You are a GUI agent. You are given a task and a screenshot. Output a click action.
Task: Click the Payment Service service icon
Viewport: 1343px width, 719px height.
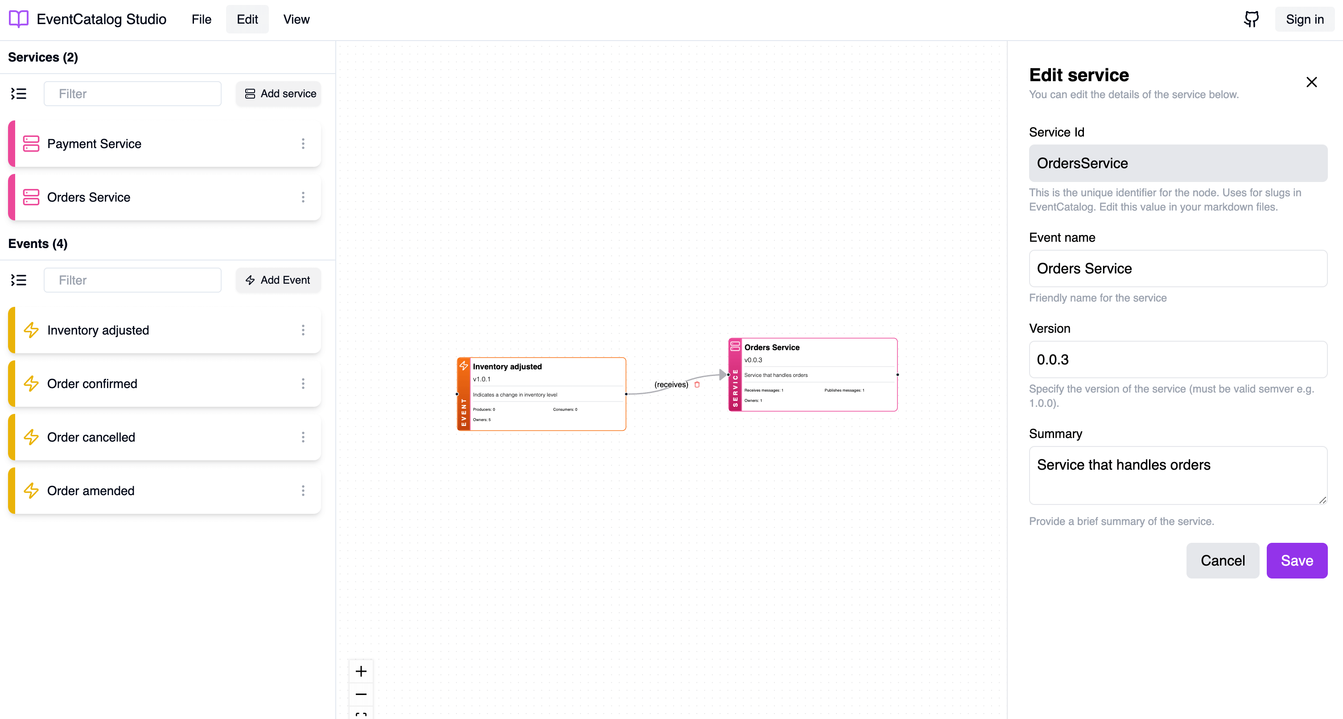click(31, 143)
